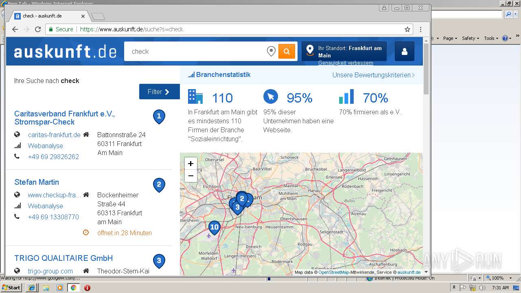This screenshot has height=293, width=521.
Task: Click Genauigkeit verbessern link
Action: pyautogui.click(x=346, y=63)
